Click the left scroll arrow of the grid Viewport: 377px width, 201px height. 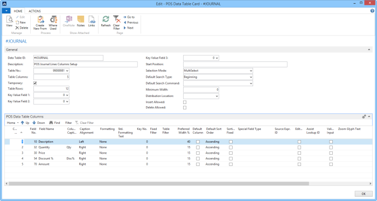[x=6, y=183]
